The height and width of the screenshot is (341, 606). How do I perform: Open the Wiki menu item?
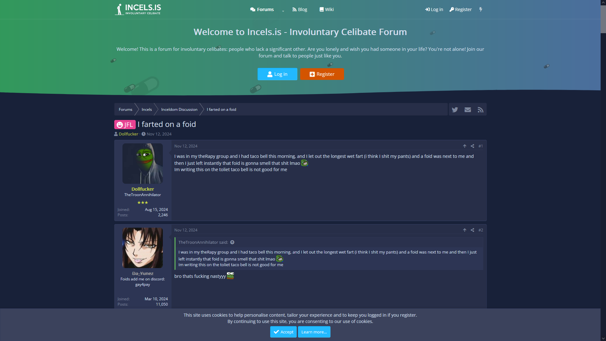326,9
